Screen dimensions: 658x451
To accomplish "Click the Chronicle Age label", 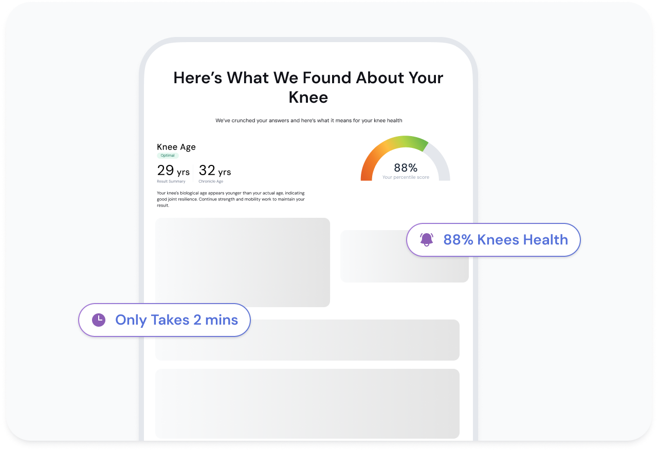I will 211,181.
